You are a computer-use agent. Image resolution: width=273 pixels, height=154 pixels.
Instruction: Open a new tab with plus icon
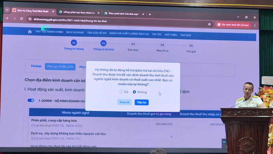(x=150, y=14)
